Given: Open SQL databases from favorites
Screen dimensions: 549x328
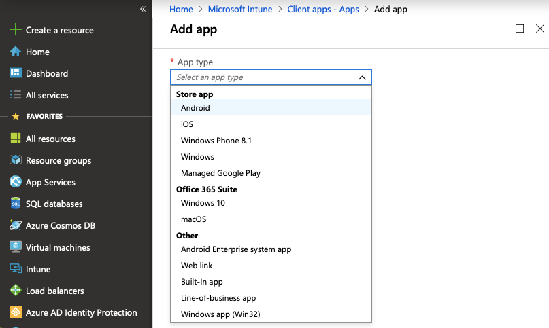Looking at the screenshot, I should [x=54, y=204].
